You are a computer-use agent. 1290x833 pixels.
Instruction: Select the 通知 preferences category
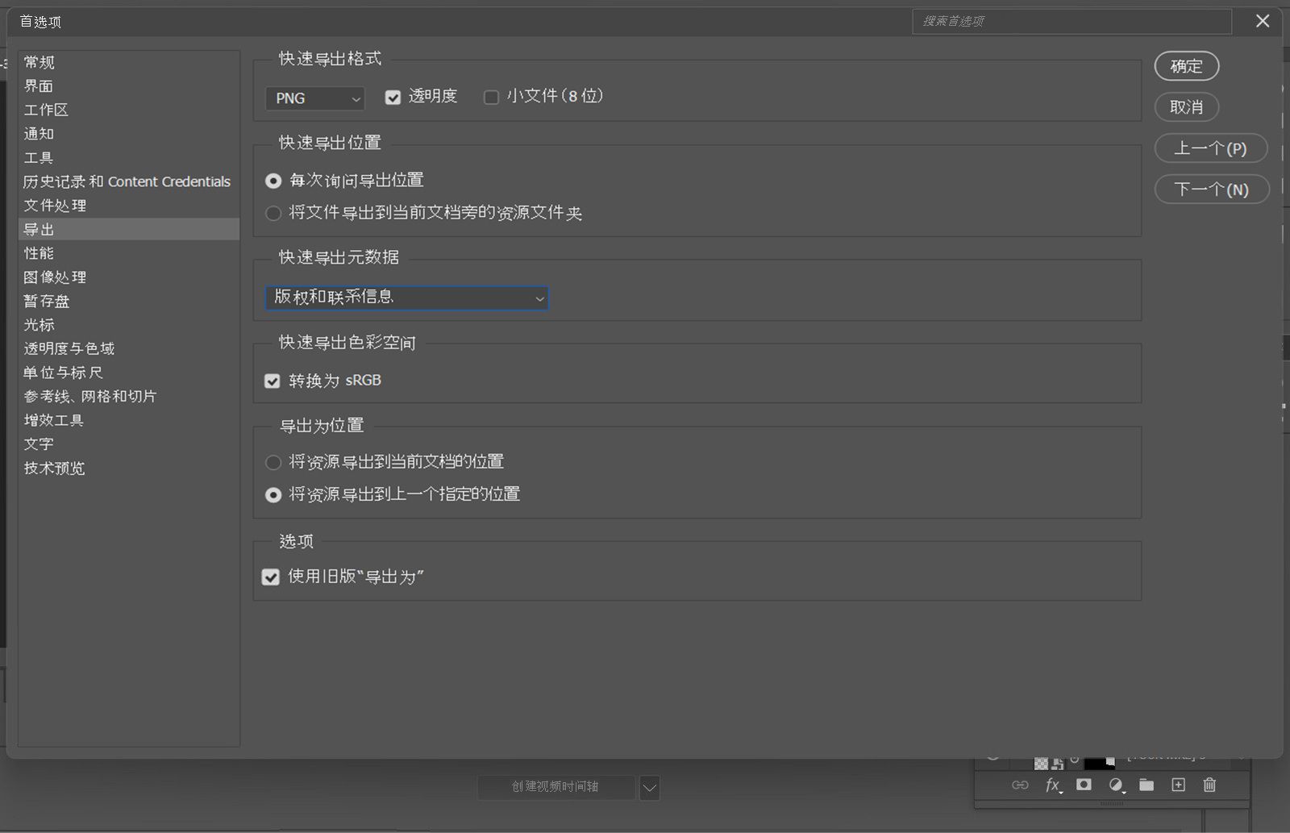(x=129, y=134)
